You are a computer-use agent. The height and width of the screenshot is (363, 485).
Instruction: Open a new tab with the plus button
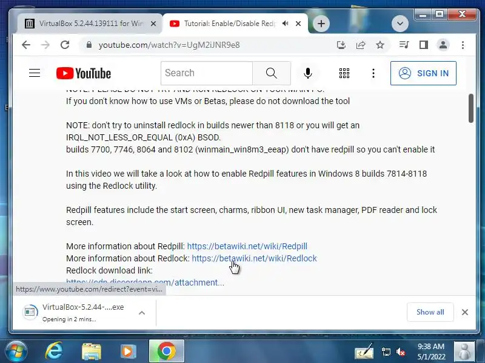click(x=321, y=24)
